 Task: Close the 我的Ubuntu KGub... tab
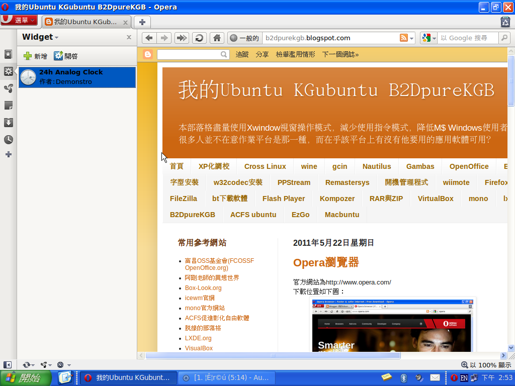125,22
